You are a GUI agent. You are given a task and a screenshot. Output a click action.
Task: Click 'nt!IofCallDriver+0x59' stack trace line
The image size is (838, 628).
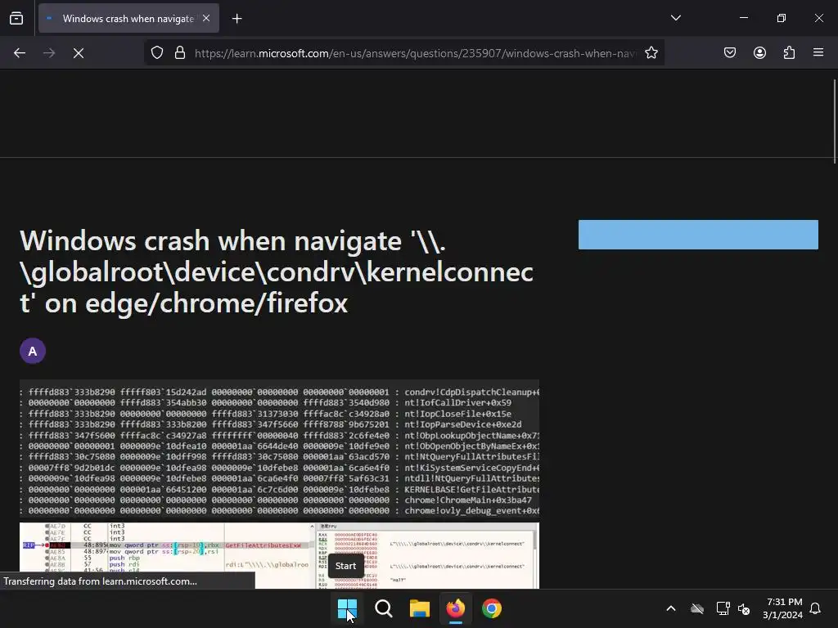pos(457,402)
